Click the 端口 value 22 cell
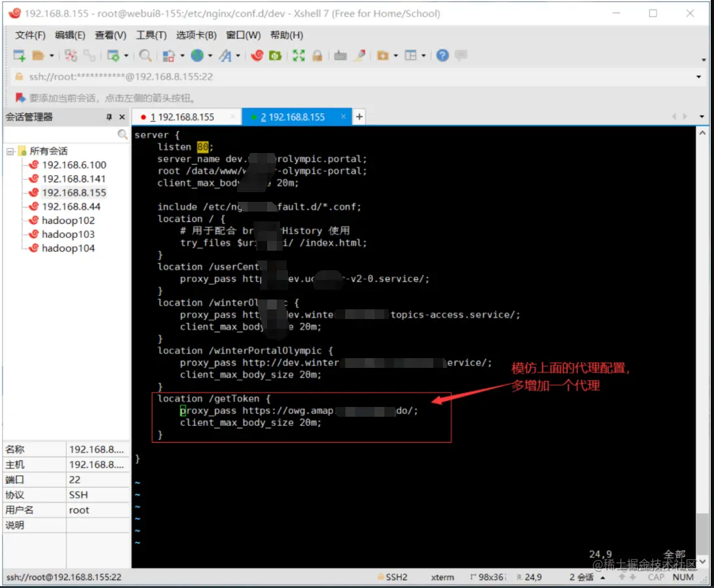 (x=98, y=480)
